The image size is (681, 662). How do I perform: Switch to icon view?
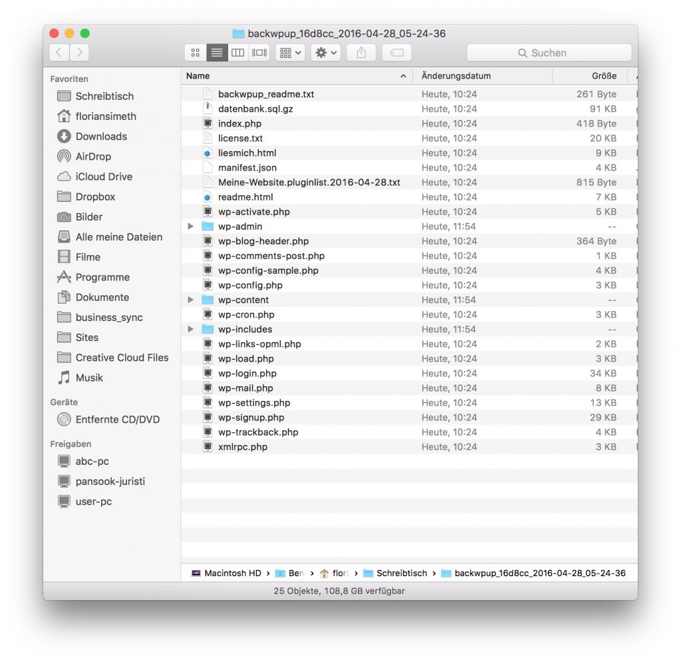tap(195, 53)
